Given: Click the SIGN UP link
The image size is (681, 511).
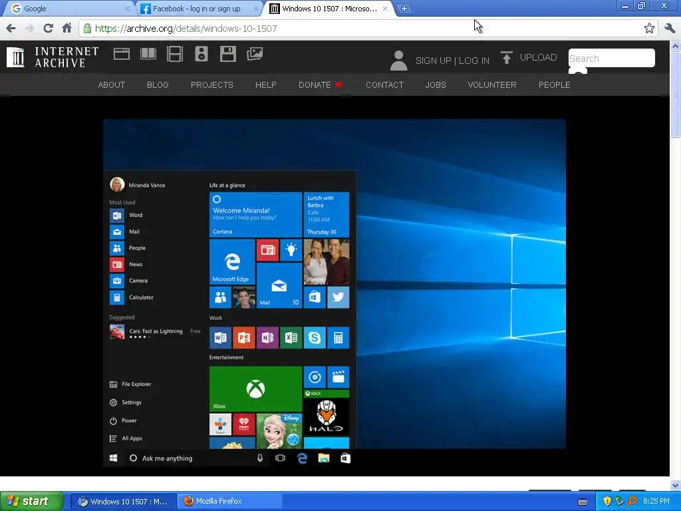Looking at the screenshot, I should tap(433, 61).
